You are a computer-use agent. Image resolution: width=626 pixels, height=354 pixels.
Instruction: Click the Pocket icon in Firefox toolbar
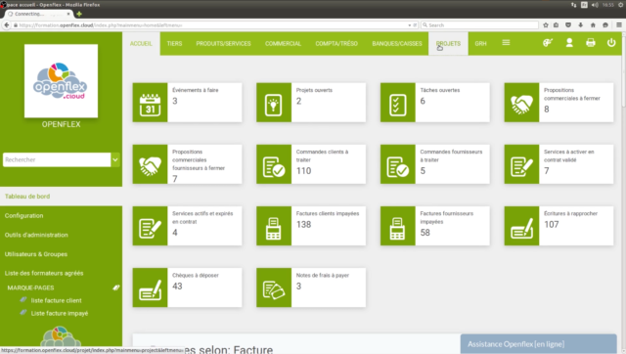(568, 25)
